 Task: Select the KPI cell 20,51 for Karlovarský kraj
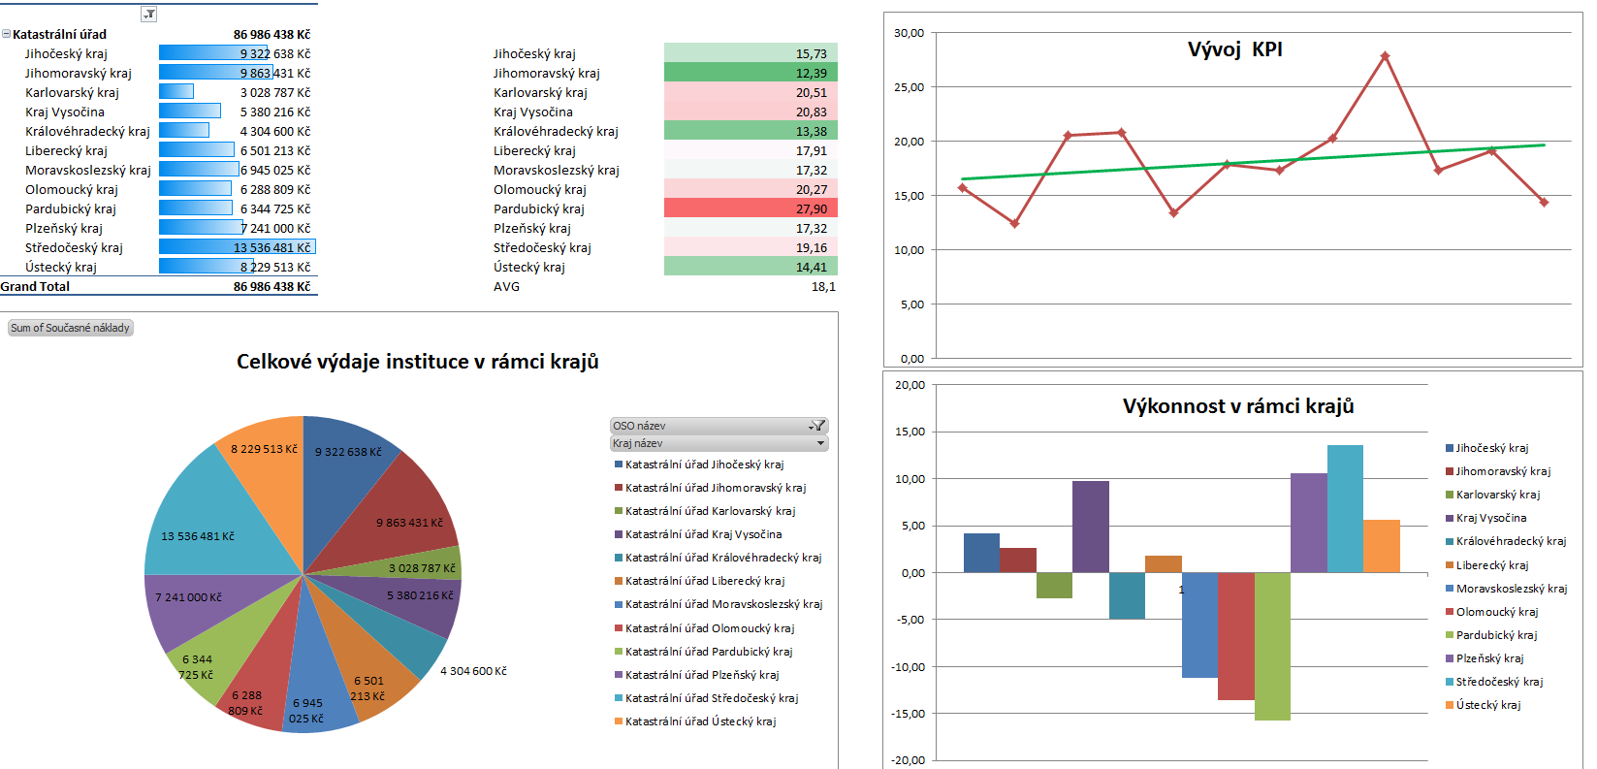tap(751, 92)
